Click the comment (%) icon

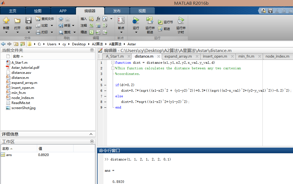pyautogui.click(x=91, y=25)
